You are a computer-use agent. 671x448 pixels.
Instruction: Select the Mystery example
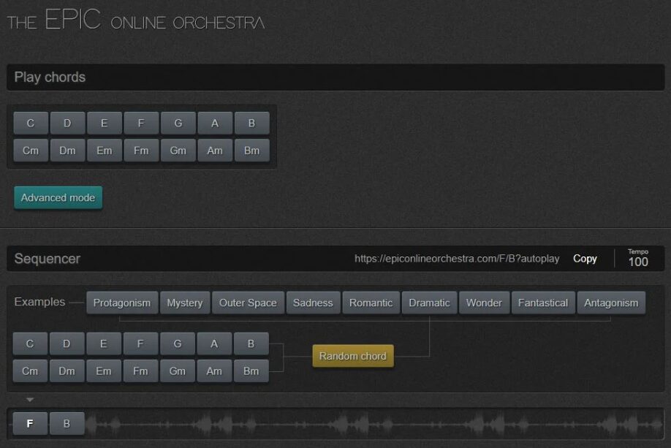(x=184, y=302)
